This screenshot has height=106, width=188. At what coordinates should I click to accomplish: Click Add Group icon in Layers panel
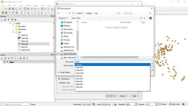[x=5, y=58]
